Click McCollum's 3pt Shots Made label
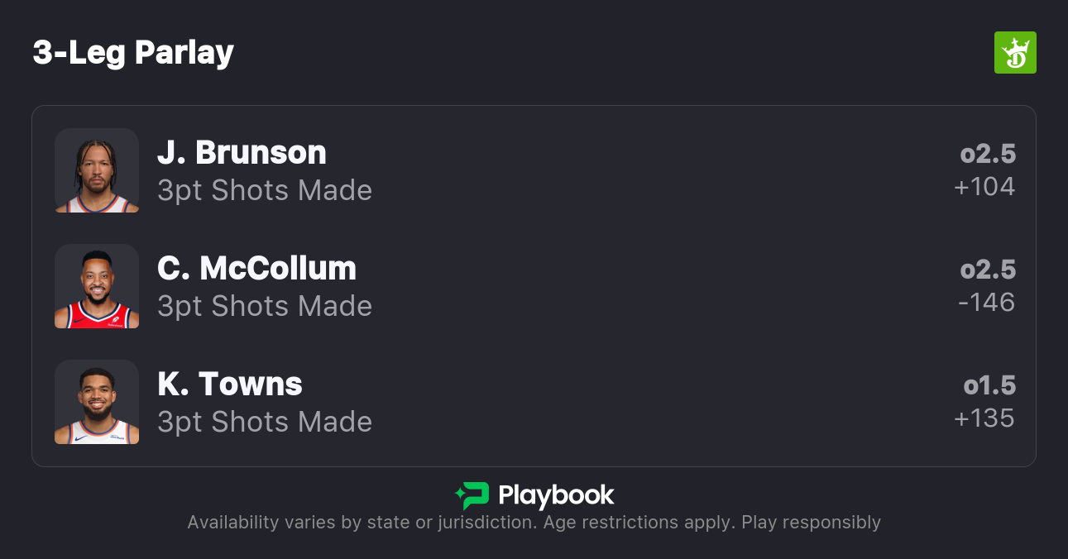 coord(265,306)
